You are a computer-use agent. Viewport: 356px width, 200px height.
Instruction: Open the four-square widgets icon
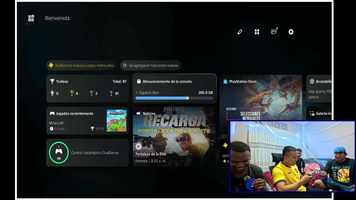tap(257, 32)
